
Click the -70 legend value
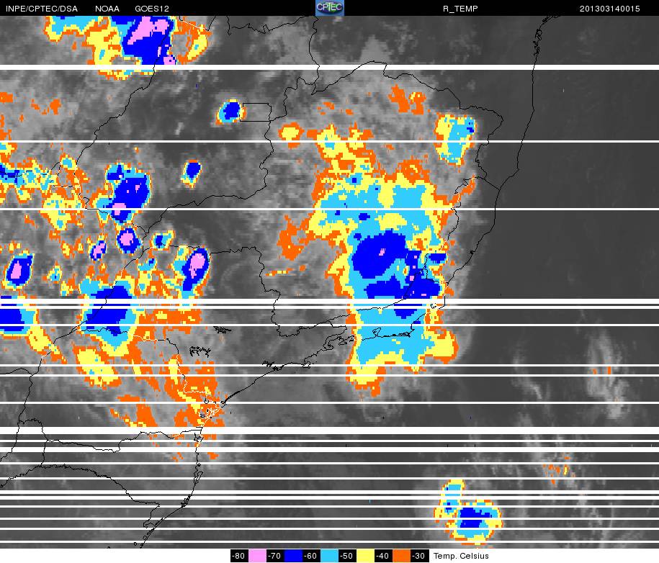coord(275,556)
